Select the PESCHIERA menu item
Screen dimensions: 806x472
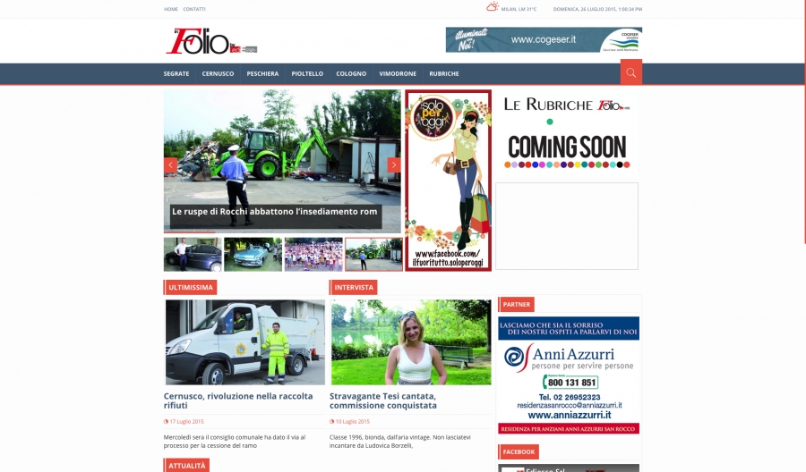(262, 74)
